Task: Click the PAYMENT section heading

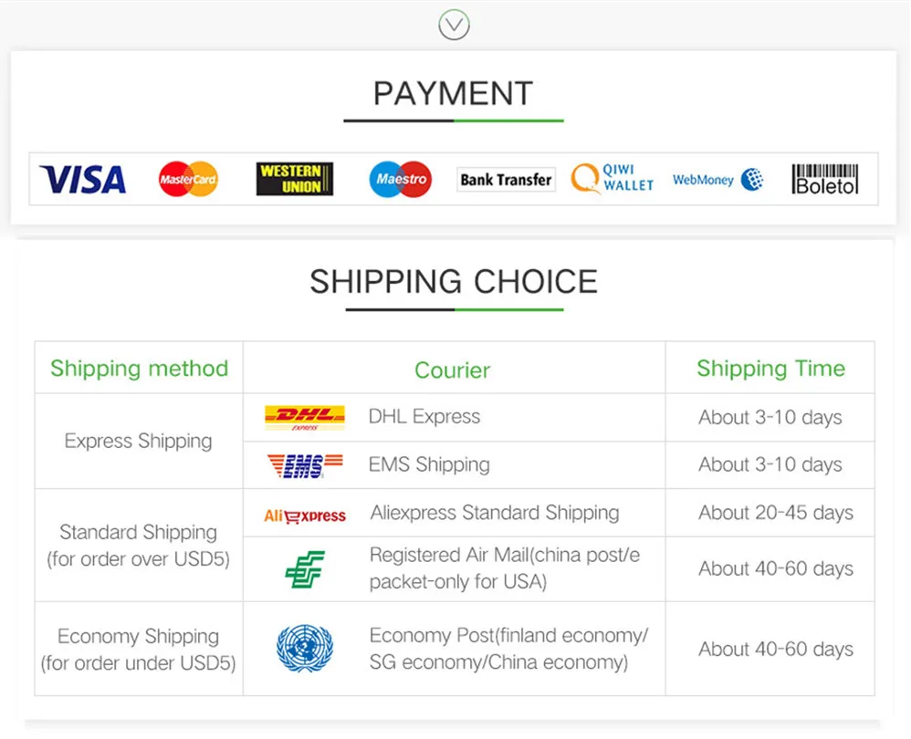Action: [x=453, y=94]
